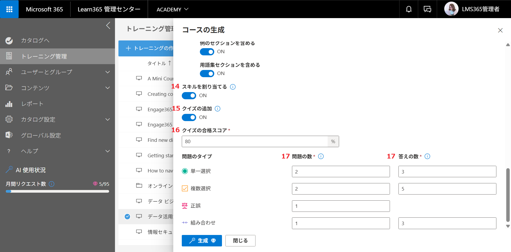
Task: Click info icon beside 問題の数
Action: click(x=321, y=156)
